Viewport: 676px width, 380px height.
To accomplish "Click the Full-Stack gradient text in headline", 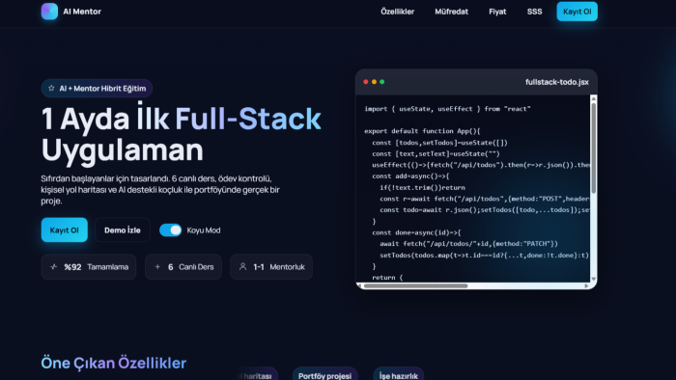I will 248,119.
